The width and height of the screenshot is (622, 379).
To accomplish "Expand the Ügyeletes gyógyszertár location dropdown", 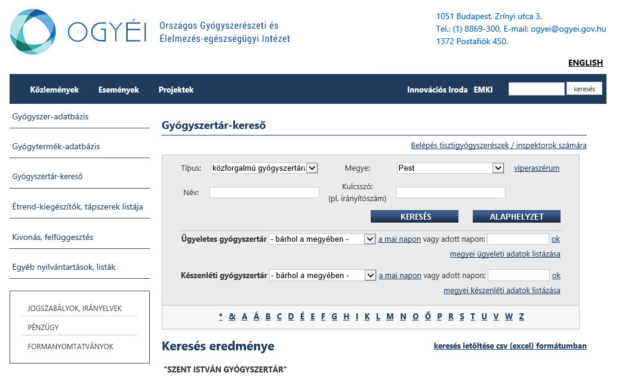I will click(322, 239).
